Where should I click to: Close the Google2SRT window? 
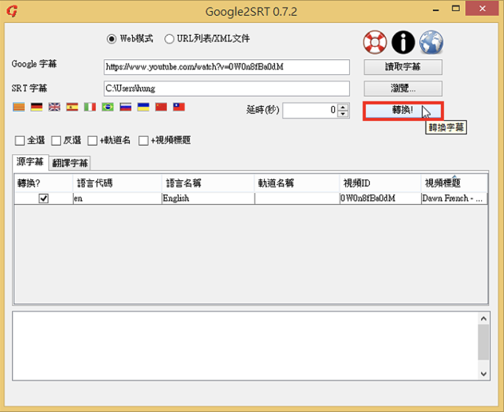pos(482,9)
